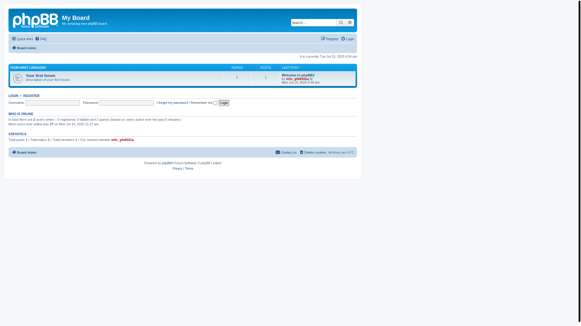
Task: Open the Privacy policy link
Action: tap(177, 169)
